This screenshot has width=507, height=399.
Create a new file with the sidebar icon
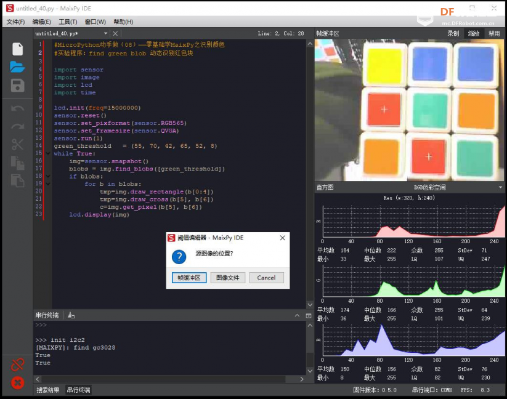click(x=17, y=49)
